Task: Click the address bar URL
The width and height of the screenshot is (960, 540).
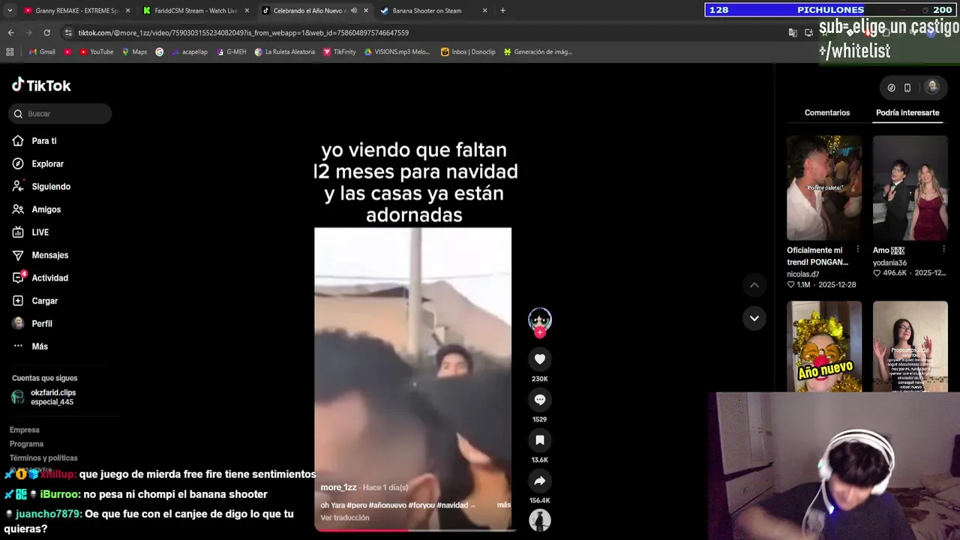Action: tap(244, 33)
